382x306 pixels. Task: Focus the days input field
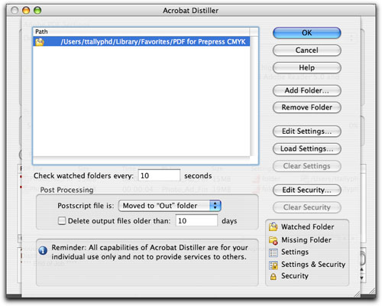click(x=196, y=220)
